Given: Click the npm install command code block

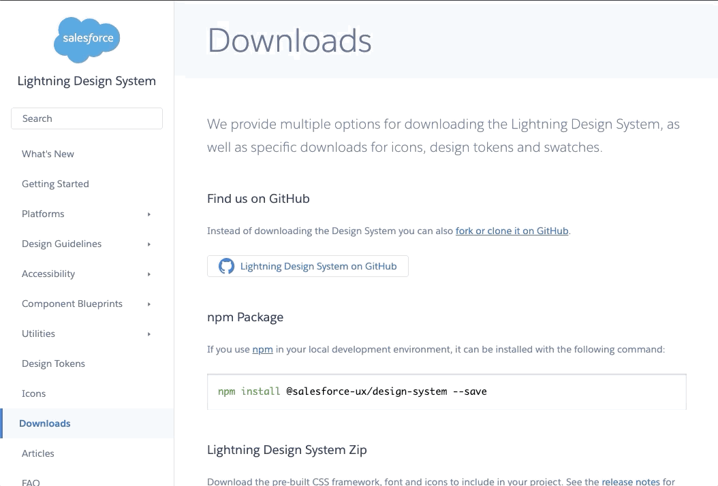Looking at the screenshot, I should point(446,392).
